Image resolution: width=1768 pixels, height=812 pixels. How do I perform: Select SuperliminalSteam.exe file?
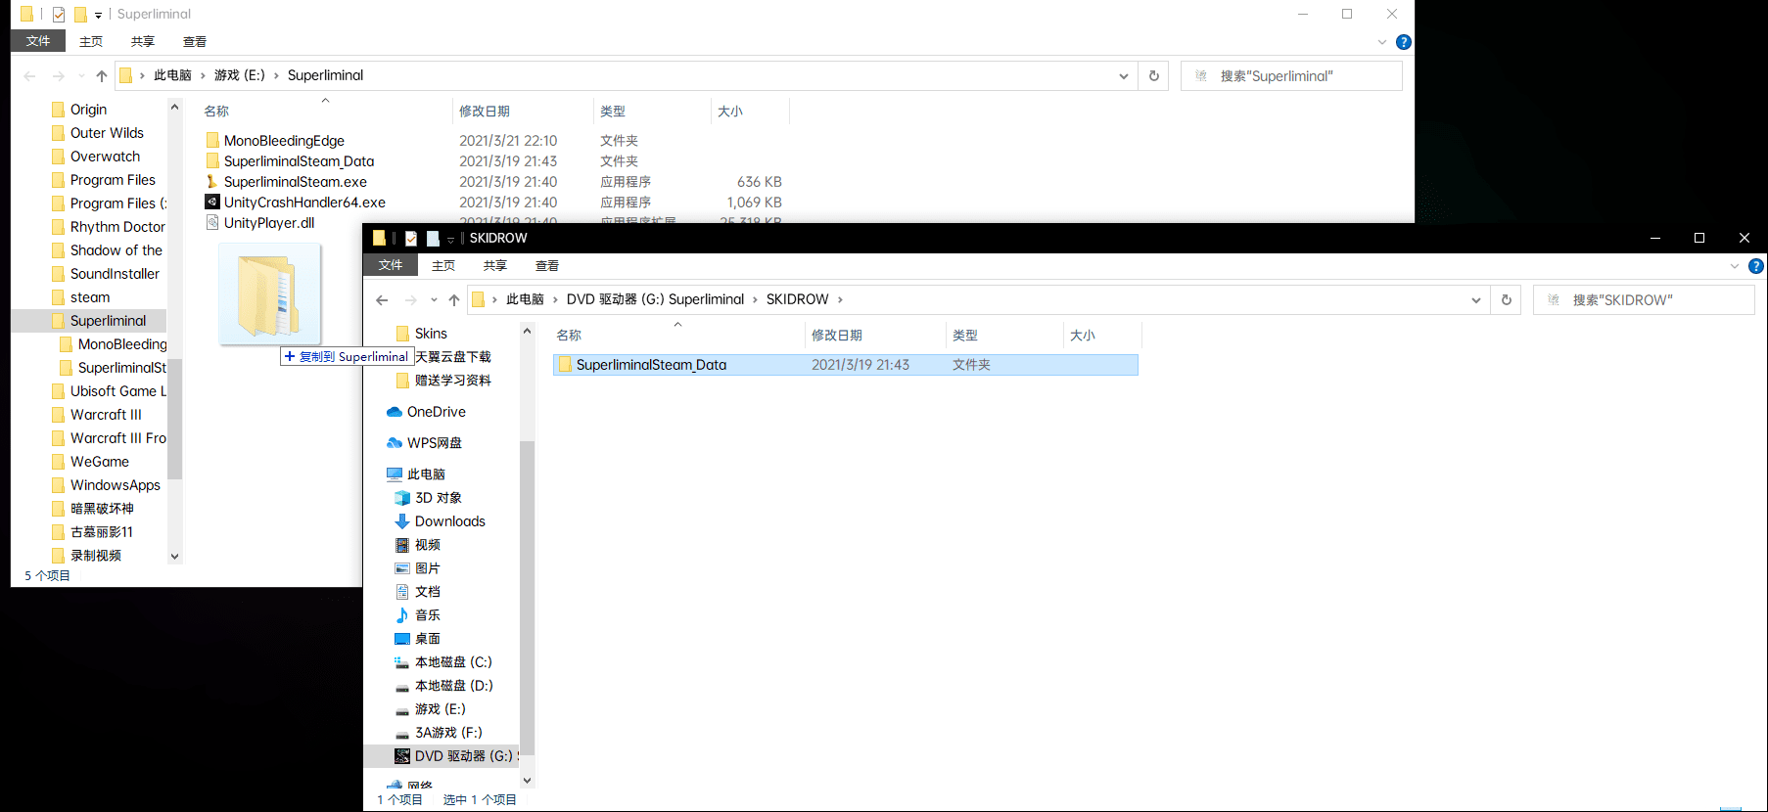tap(295, 182)
